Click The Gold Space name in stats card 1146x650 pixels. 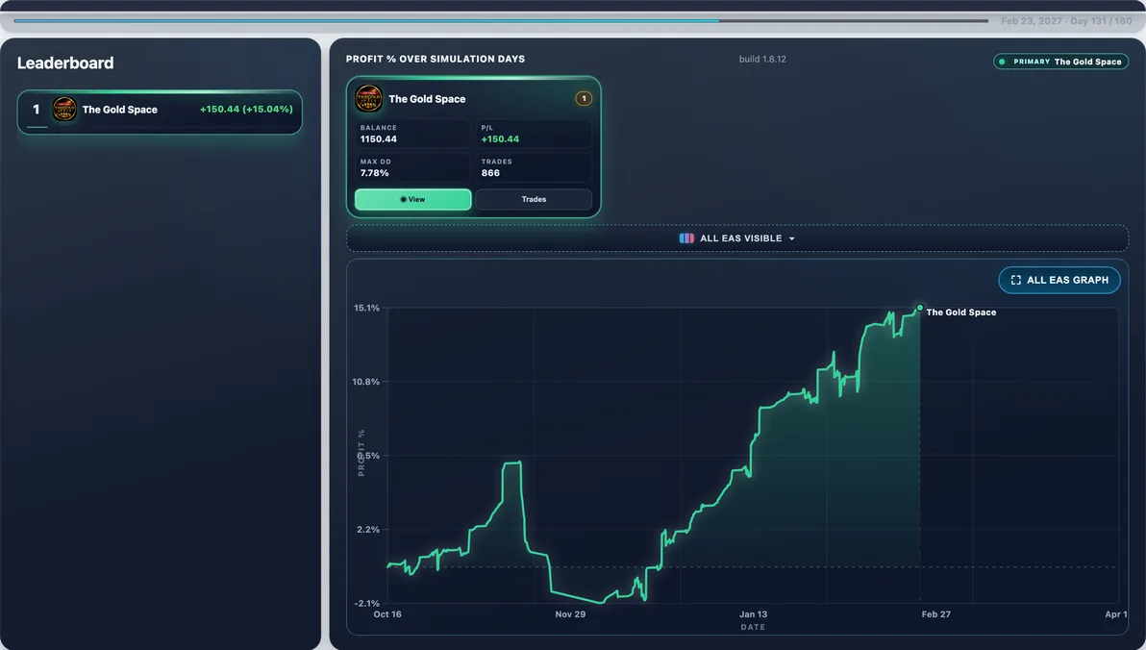pos(427,99)
